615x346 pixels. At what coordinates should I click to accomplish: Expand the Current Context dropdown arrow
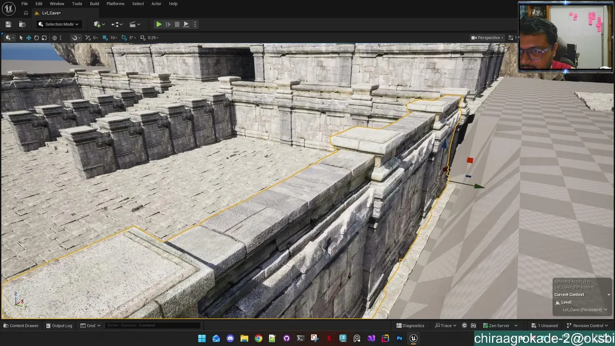click(609, 295)
